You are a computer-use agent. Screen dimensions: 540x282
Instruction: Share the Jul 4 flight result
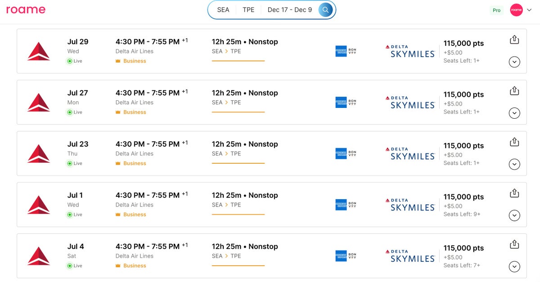[514, 245]
